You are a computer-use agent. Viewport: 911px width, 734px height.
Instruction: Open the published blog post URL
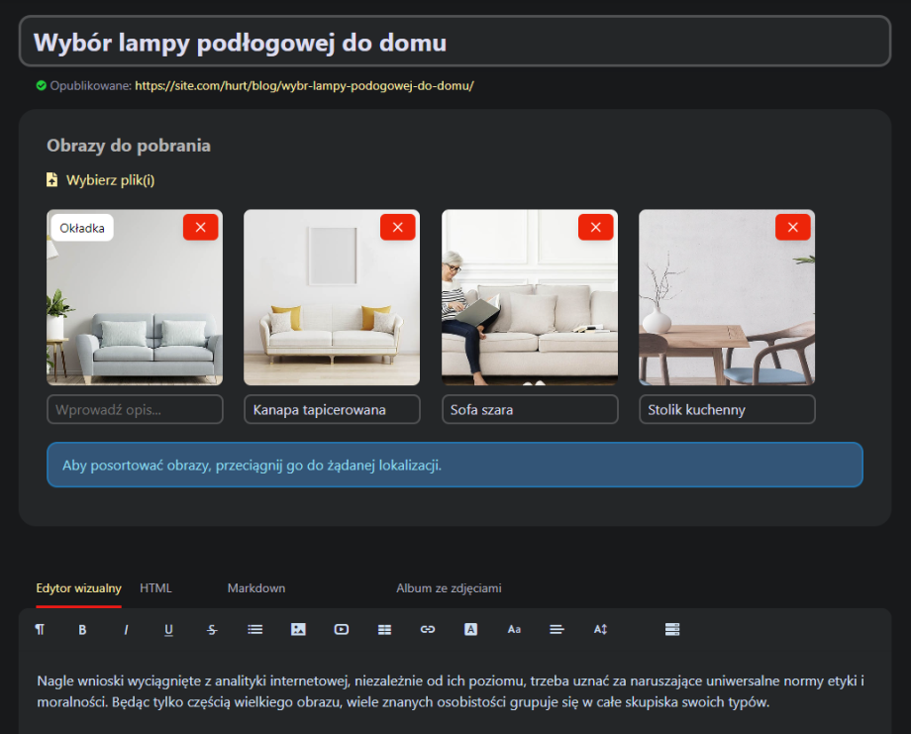pyautogui.click(x=304, y=86)
